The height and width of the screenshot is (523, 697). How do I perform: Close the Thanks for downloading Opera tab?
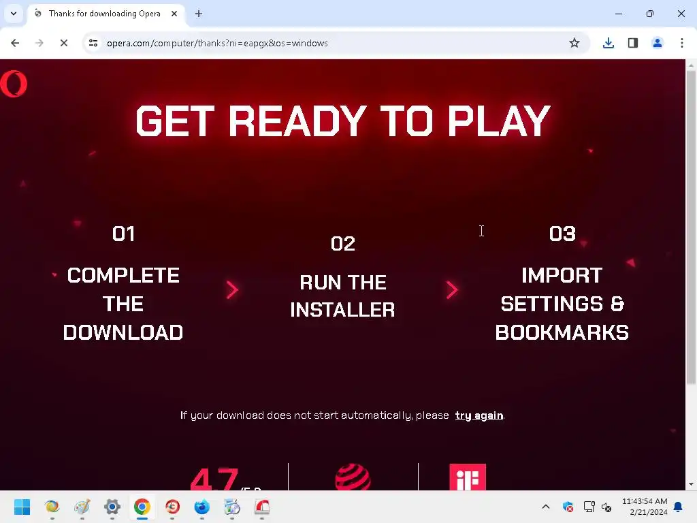click(174, 14)
